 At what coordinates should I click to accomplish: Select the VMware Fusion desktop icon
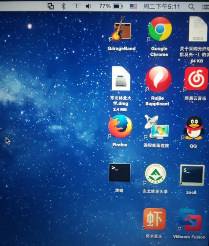coord(190,220)
